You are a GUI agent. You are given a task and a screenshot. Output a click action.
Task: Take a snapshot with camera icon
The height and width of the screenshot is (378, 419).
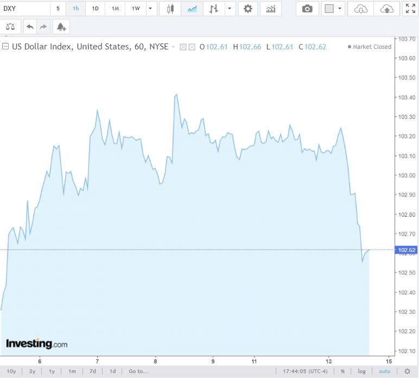(307, 9)
